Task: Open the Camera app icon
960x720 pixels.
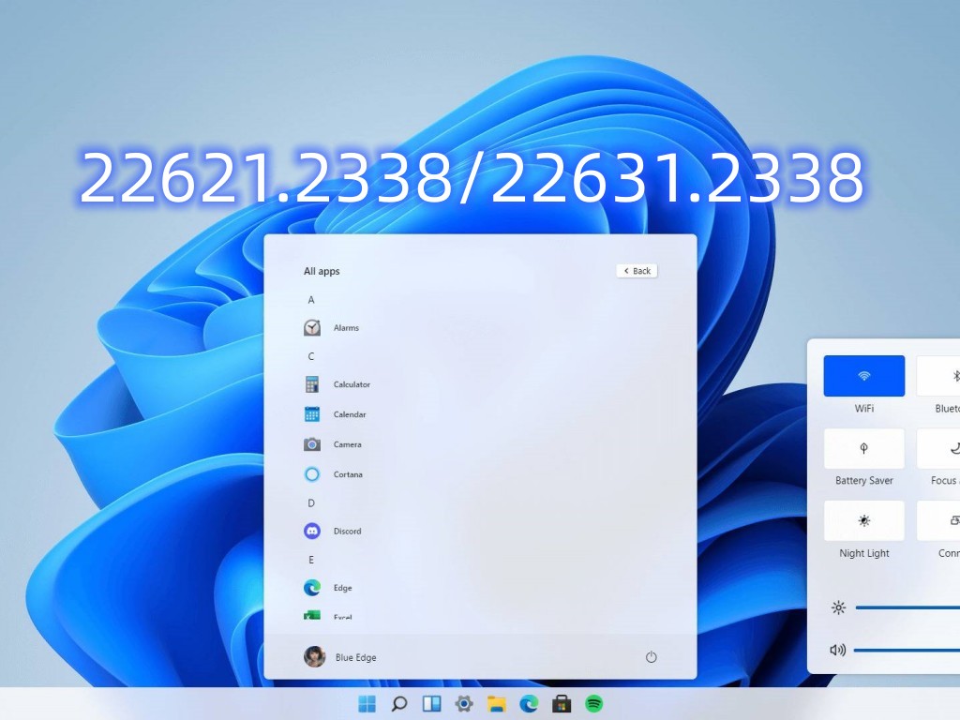Action: [312, 444]
